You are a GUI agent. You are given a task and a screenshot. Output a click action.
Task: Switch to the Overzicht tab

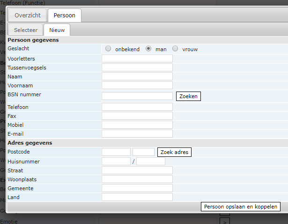click(28, 15)
